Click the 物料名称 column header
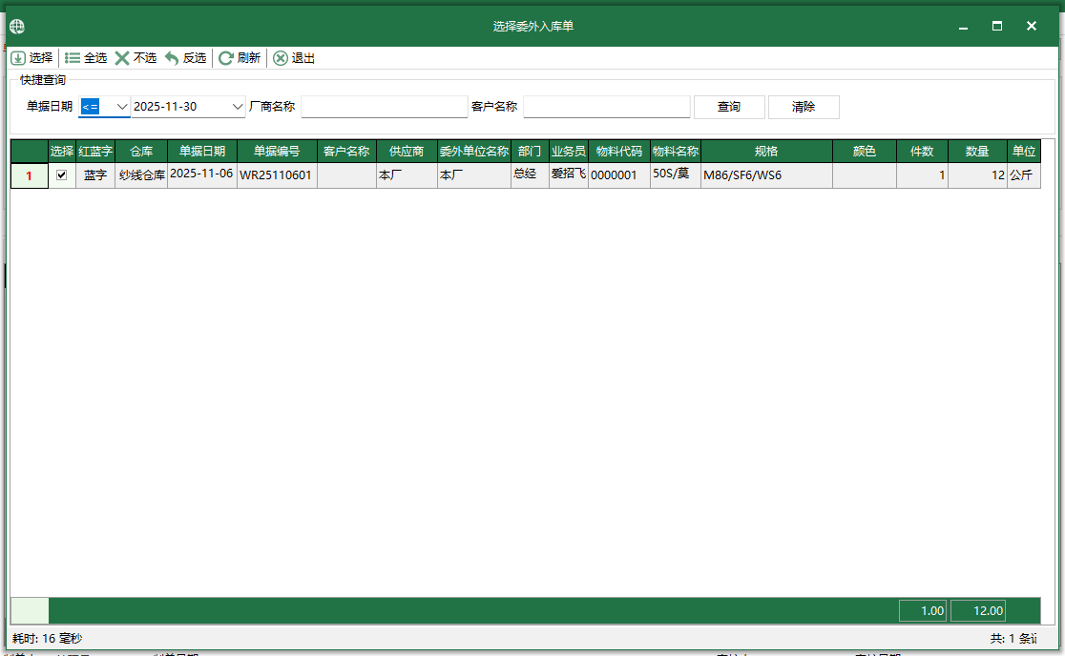Image resolution: width=1065 pixels, height=656 pixels. [x=676, y=151]
